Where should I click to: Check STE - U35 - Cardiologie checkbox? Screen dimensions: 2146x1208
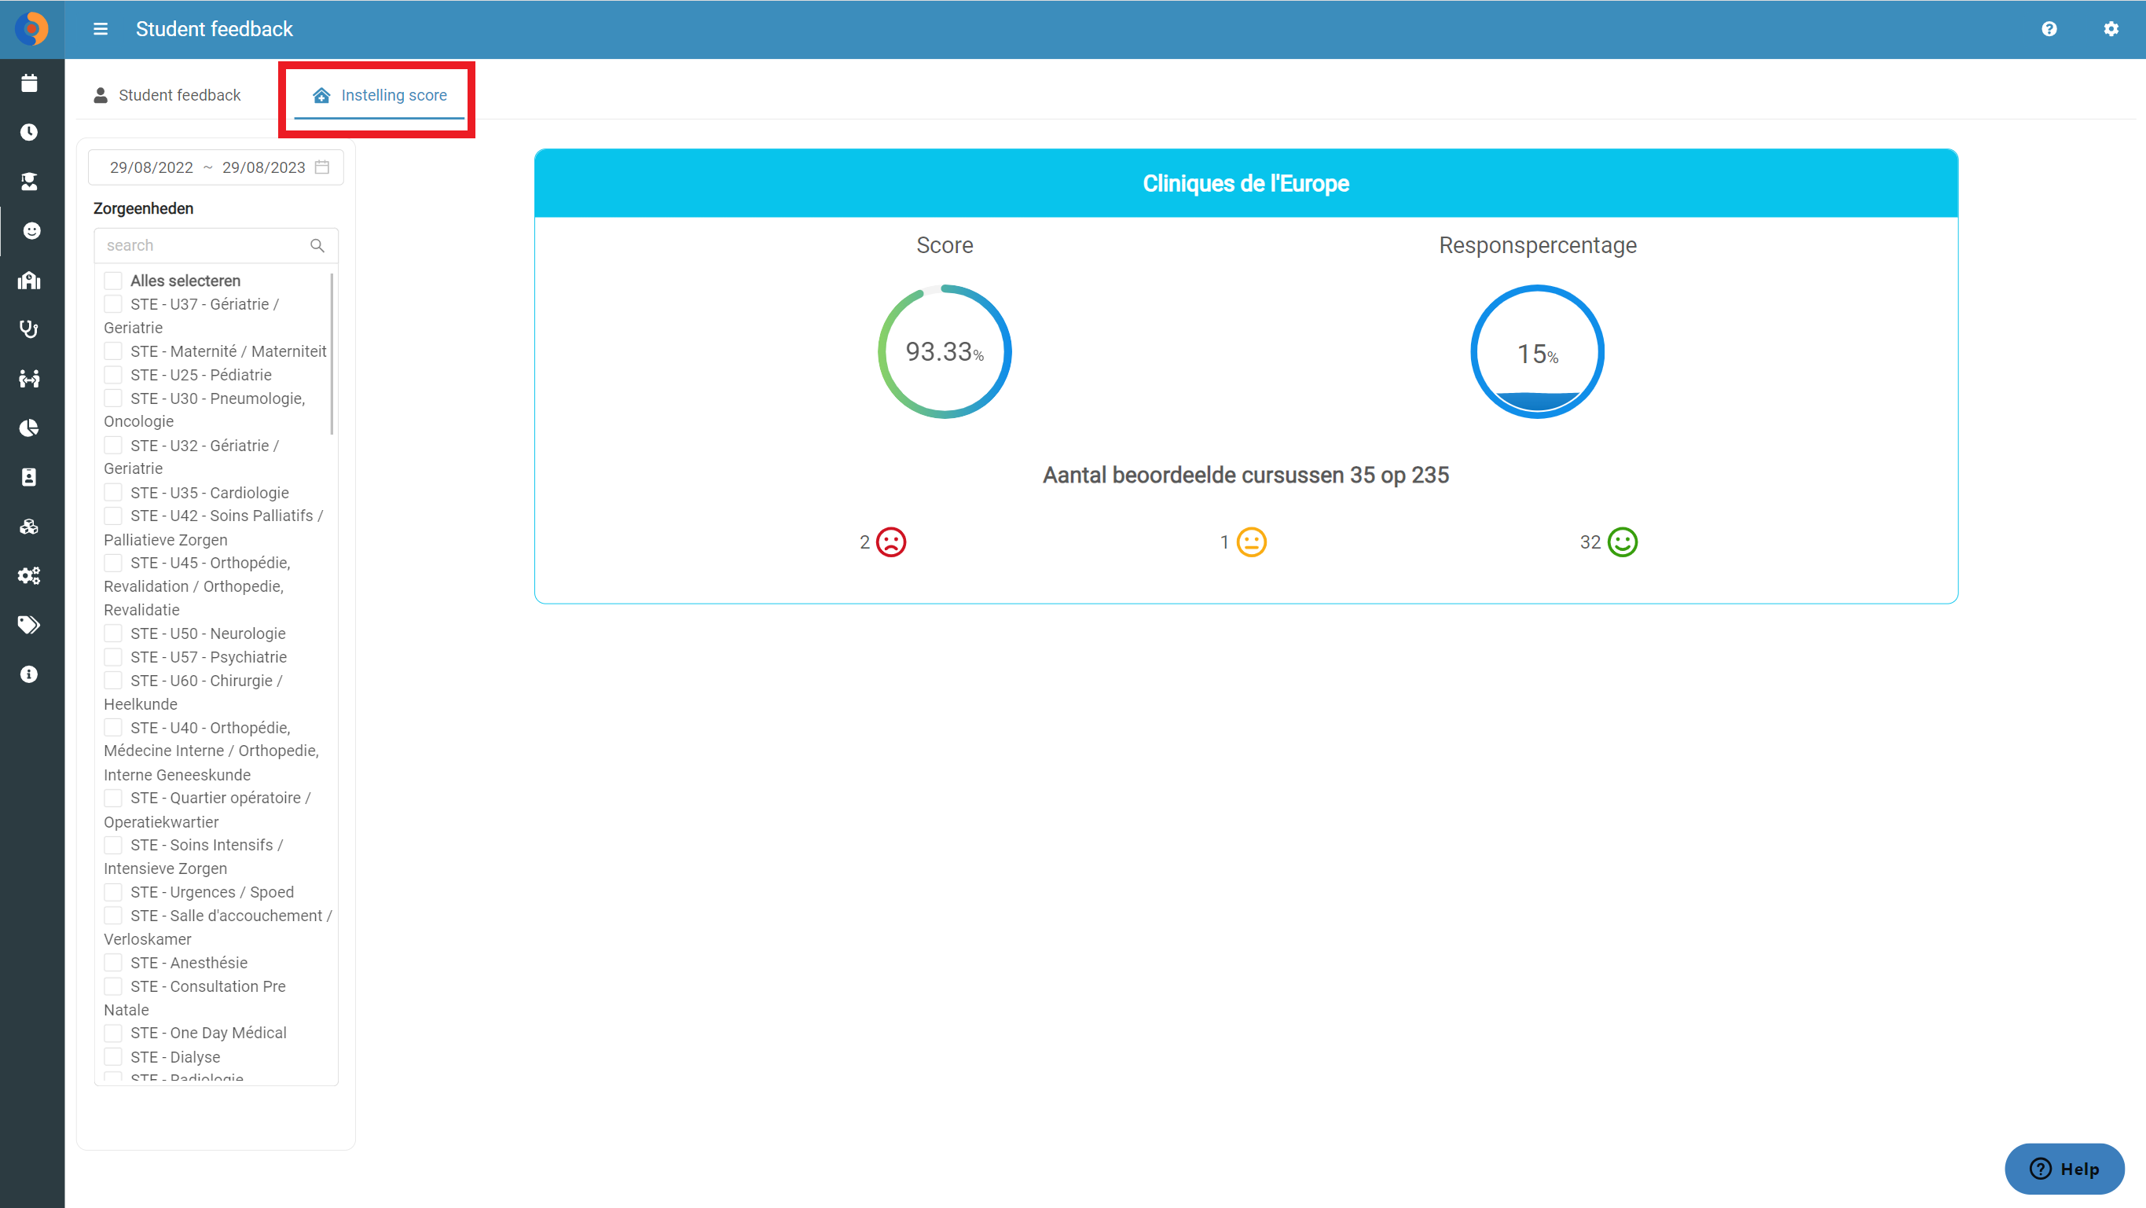point(113,492)
